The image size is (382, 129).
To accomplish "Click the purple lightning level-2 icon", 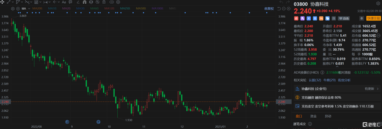I will pos(303,18).
